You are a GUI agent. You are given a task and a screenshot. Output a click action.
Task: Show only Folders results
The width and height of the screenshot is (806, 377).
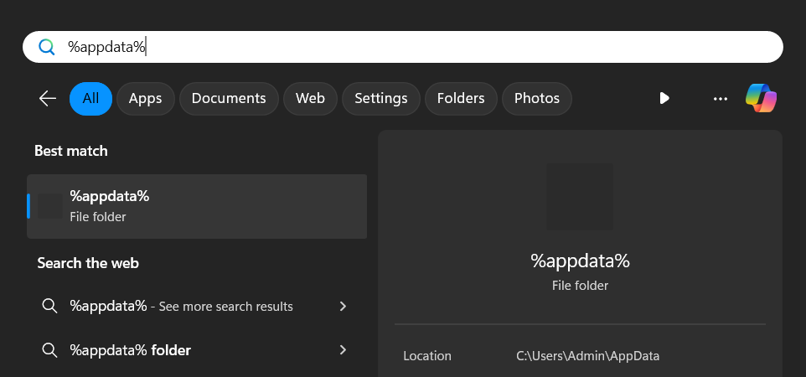(x=461, y=98)
